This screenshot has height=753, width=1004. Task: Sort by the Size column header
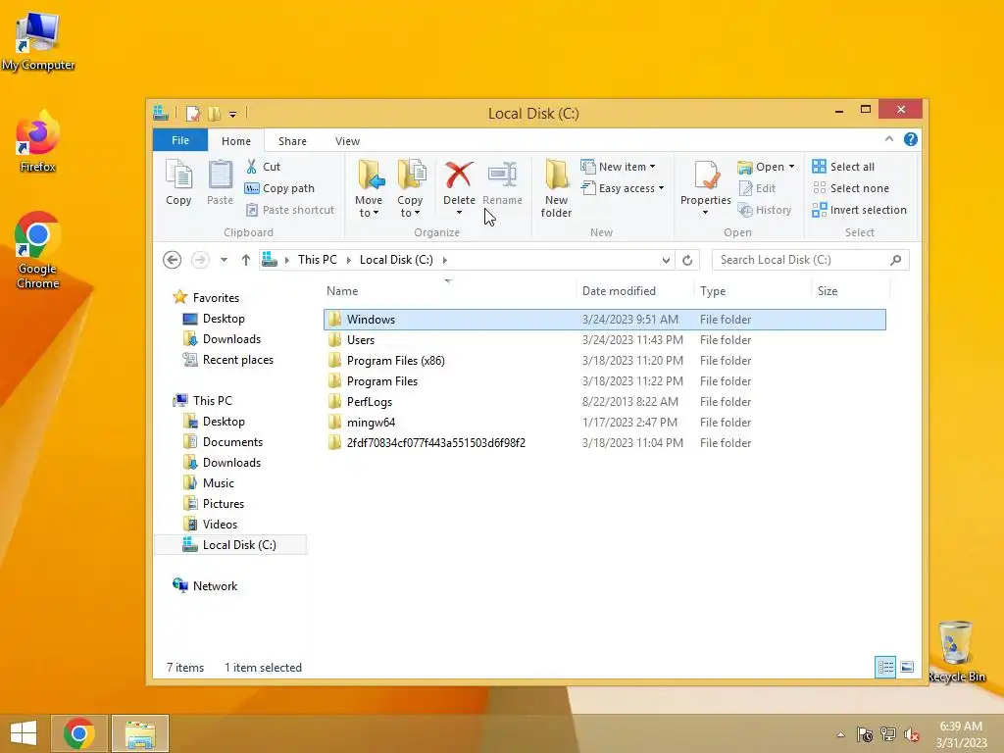point(850,290)
